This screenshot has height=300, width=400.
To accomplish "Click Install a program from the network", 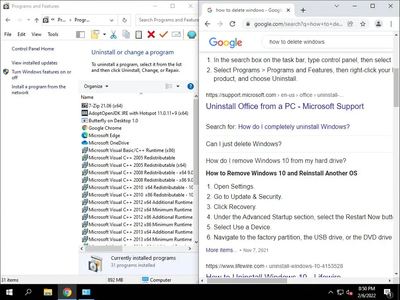I will click(x=39, y=89).
